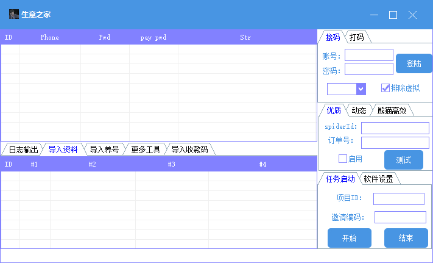Click the 登陆 button
This screenshot has width=433, height=263.
(414, 63)
